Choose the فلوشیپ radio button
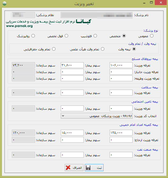The height and width of the screenshot is (178, 168). pos(95,36)
